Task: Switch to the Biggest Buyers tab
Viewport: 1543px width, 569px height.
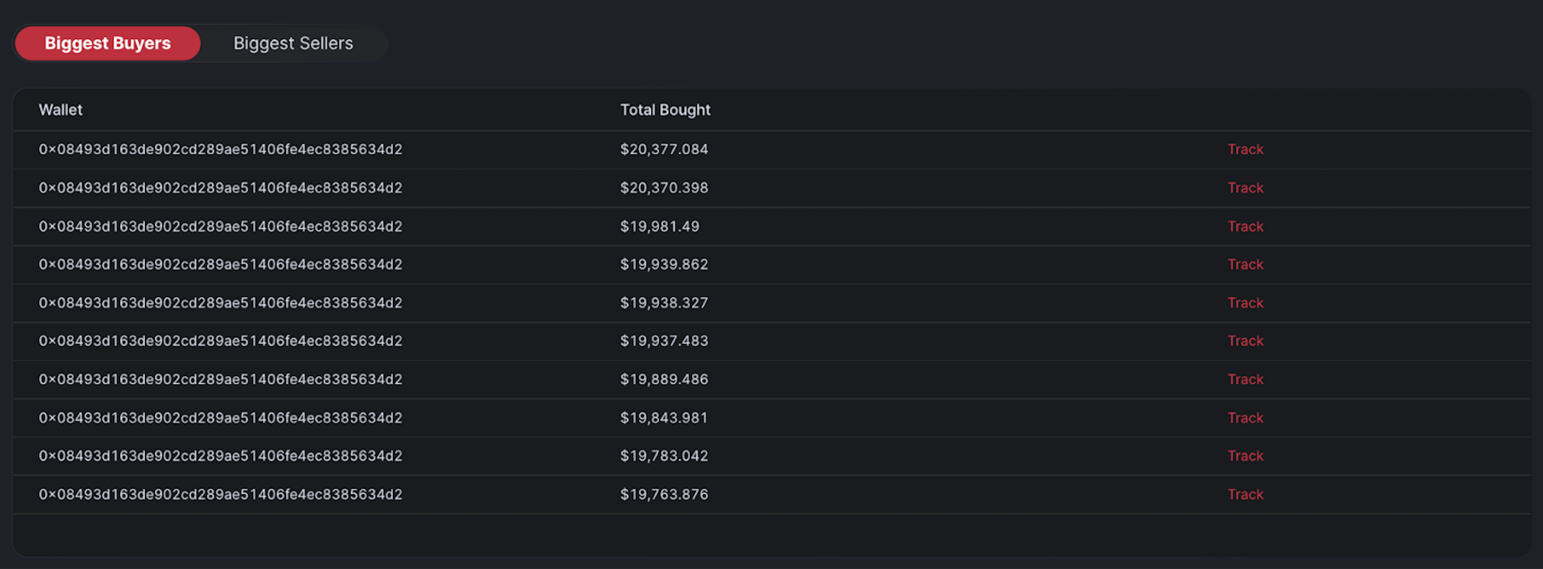Action: pos(108,43)
